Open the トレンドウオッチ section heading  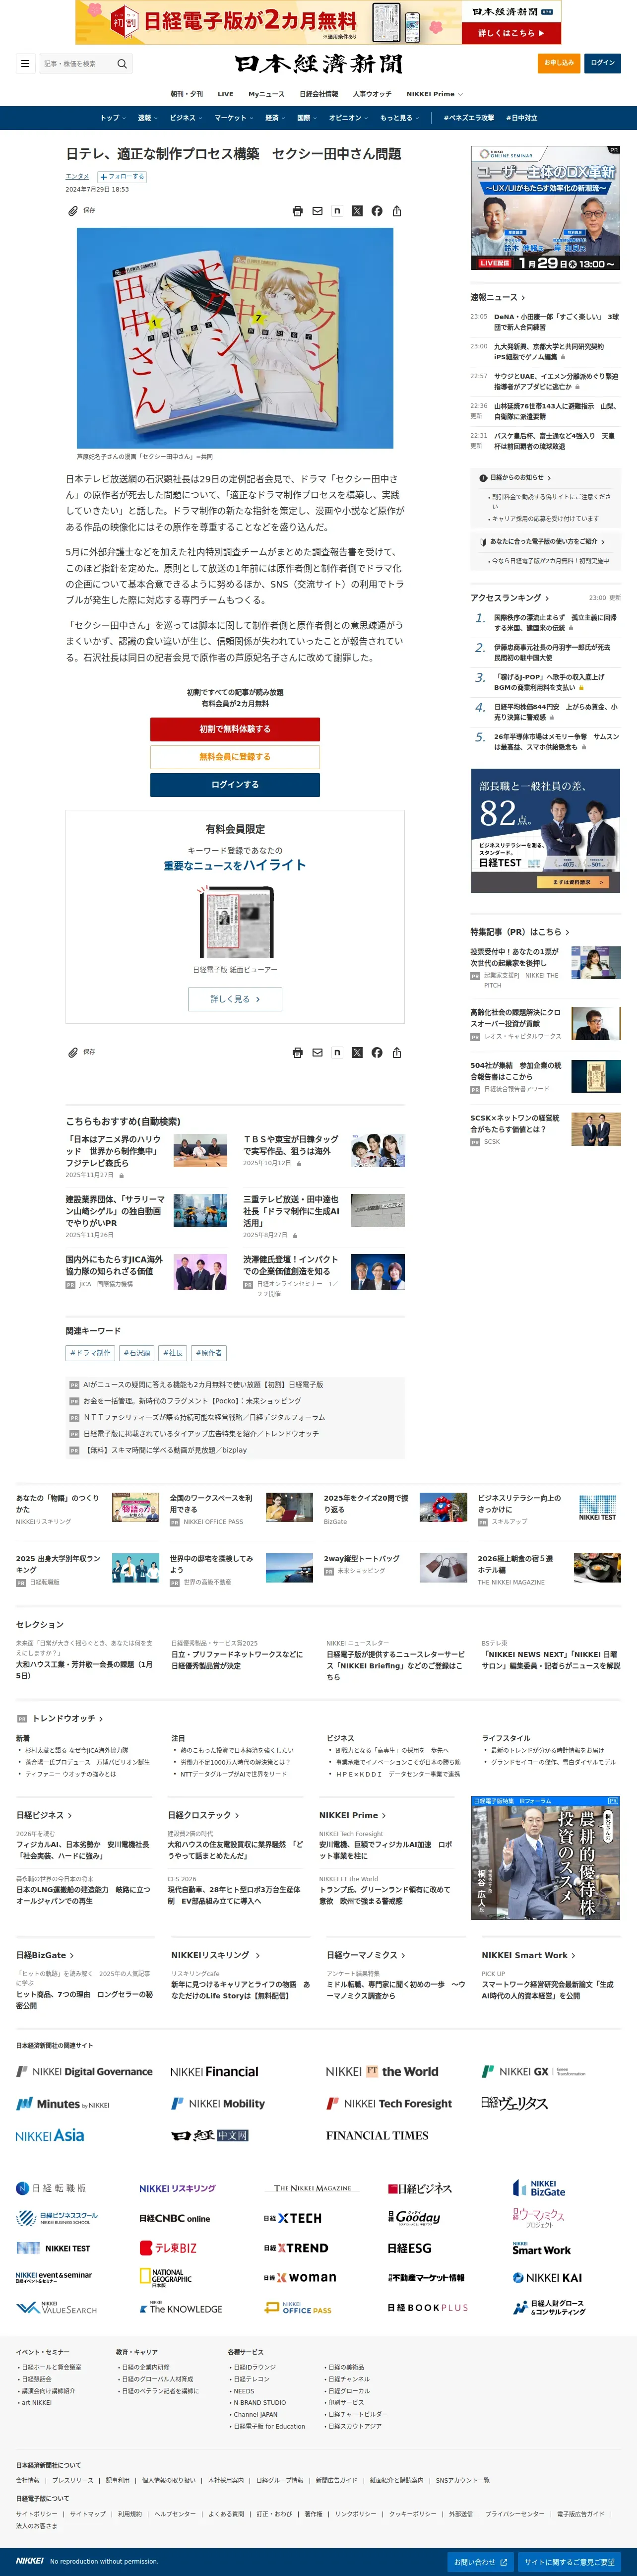tap(67, 1719)
